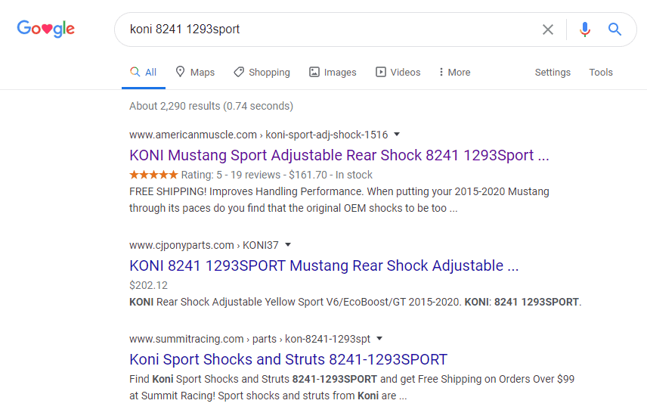This screenshot has height=419, width=647.
Task: Submit search using magnifying glass icon
Action: click(614, 29)
